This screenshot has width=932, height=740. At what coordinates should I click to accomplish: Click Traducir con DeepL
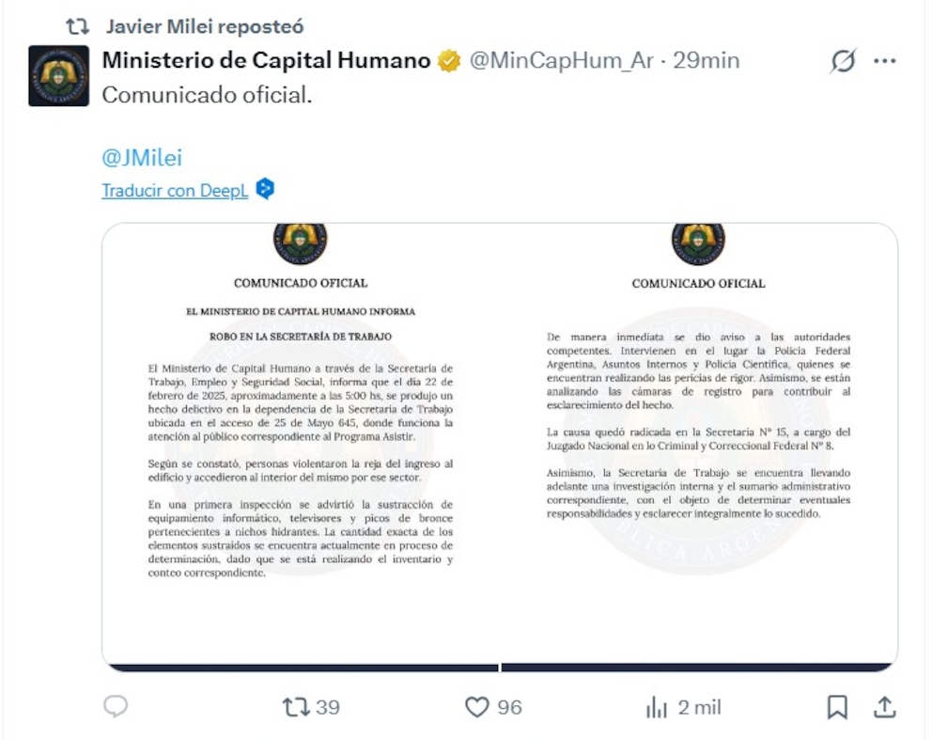click(175, 190)
